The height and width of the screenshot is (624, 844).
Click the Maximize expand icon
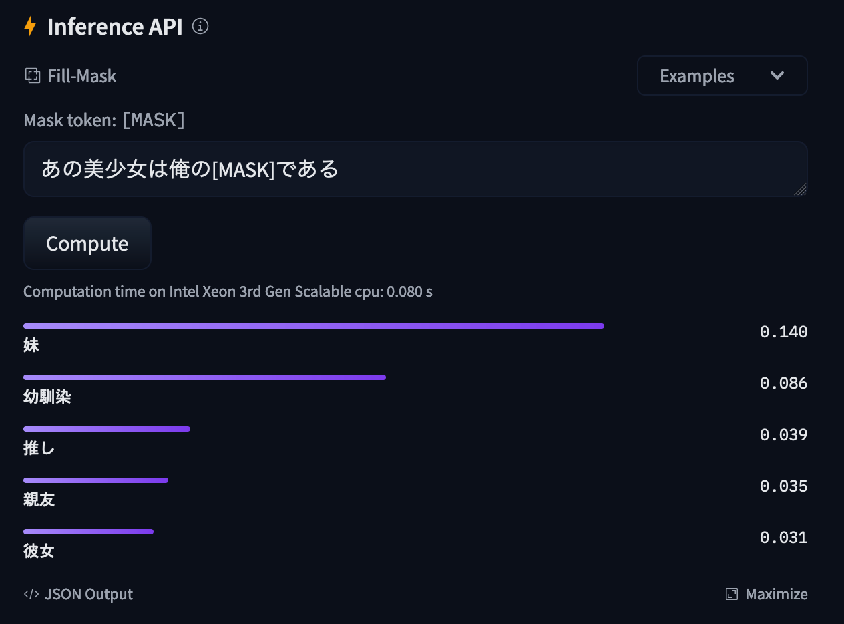tap(732, 594)
